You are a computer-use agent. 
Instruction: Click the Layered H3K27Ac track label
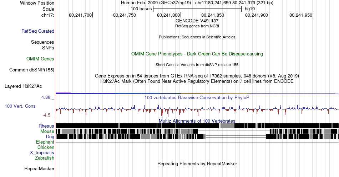click(x=23, y=86)
